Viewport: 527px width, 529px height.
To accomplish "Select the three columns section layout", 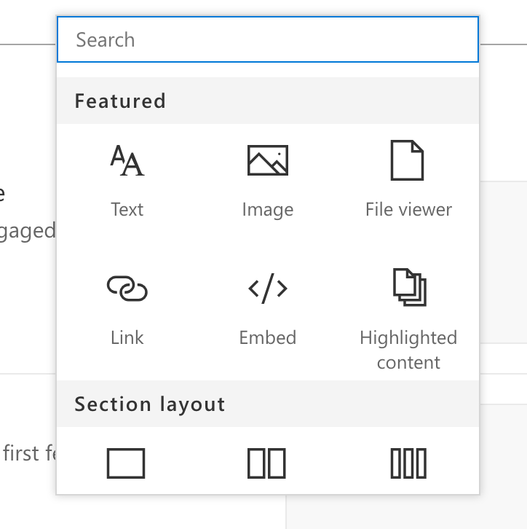I will (408, 463).
